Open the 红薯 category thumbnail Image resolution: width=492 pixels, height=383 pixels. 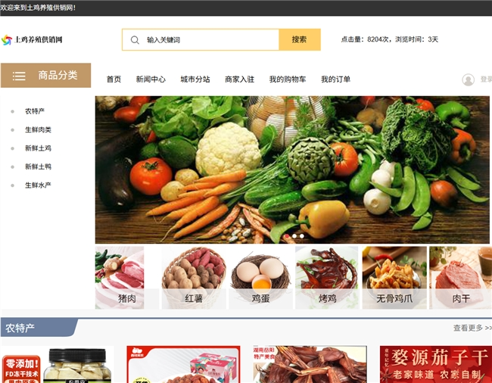pyautogui.click(x=194, y=277)
